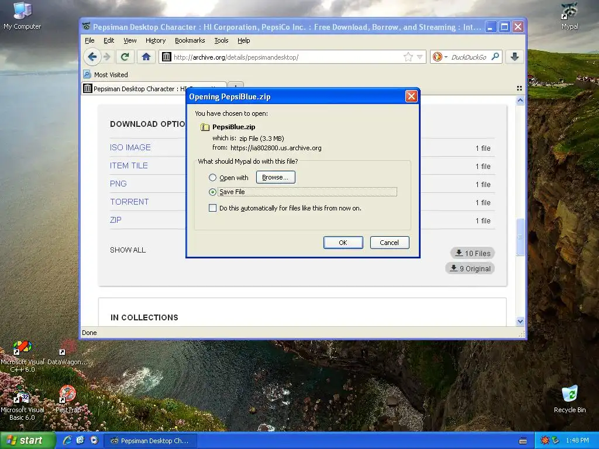Close the Opening PepsiBlue.zip dialog
This screenshot has height=449, width=599.
tap(411, 96)
